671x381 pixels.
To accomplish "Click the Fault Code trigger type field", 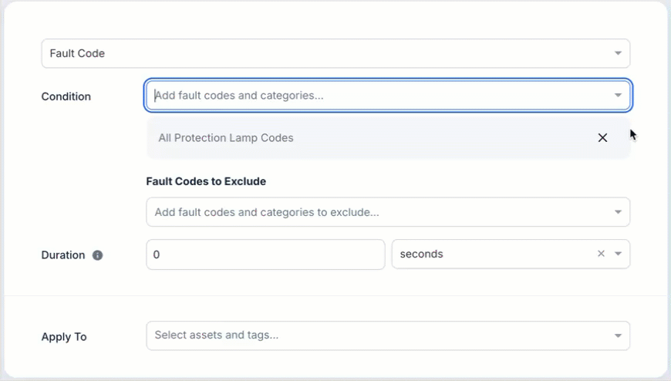I will click(324, 53).
